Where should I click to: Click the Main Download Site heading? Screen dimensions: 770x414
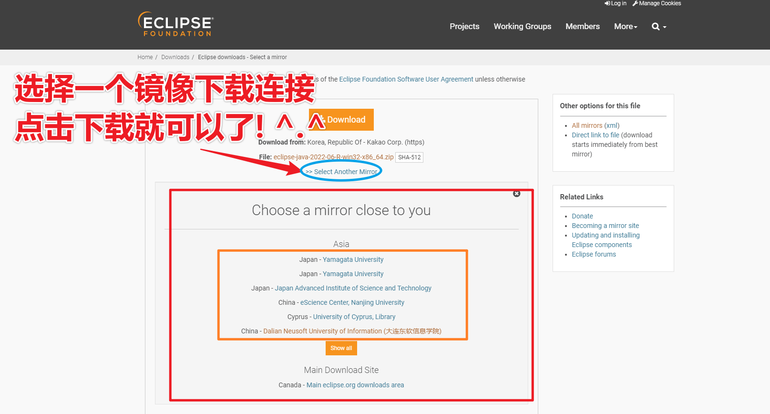[x=341, y=370]
